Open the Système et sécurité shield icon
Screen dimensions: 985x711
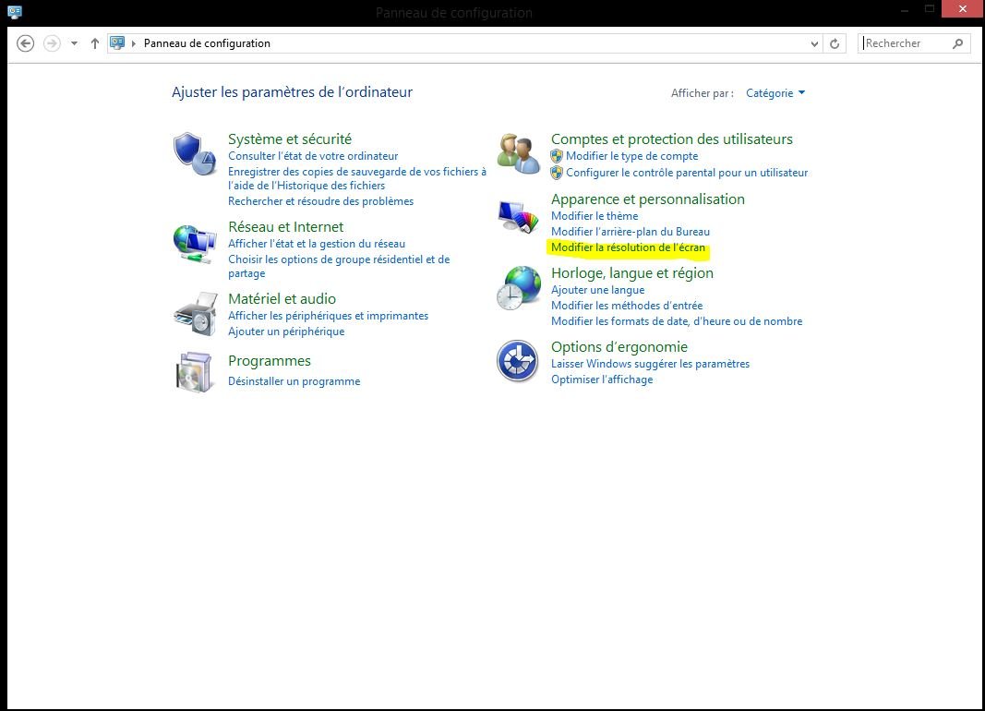(x=195, y=153)
